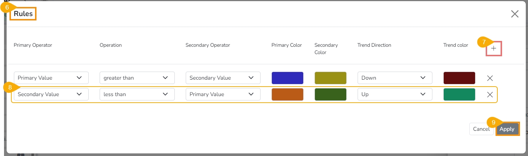Expand the 'greater than' Operation dropdown

click(137, 78)
